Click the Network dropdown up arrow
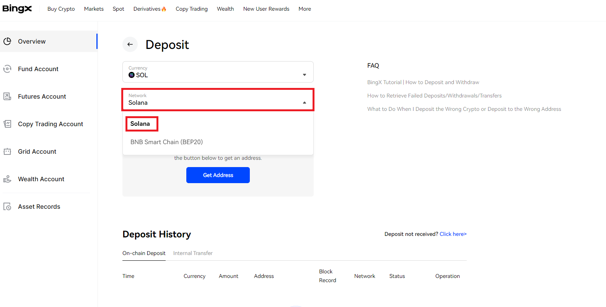Screen dimensions: 606x307 tap(305, 102)
